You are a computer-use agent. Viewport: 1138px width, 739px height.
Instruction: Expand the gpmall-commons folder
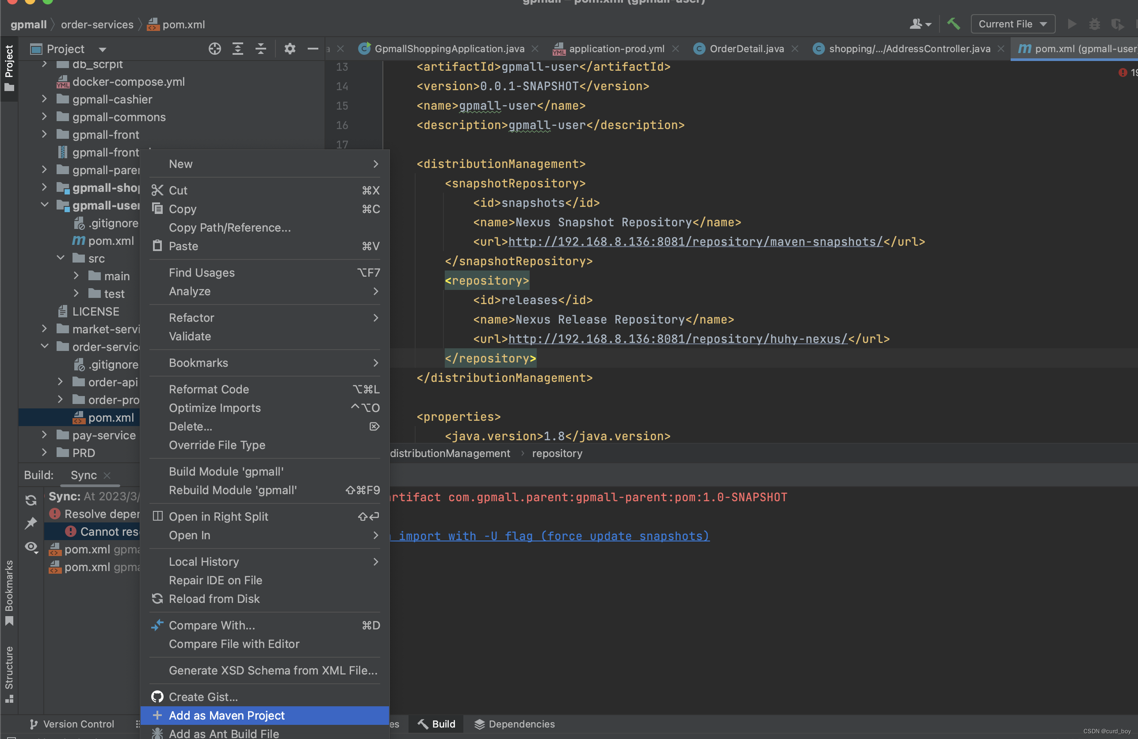pyautogui.click(x=45, y=117)
